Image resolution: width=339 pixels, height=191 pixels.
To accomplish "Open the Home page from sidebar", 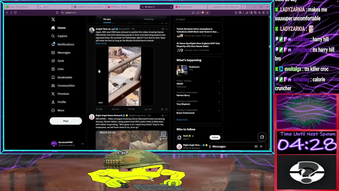I will coord(59,28).
